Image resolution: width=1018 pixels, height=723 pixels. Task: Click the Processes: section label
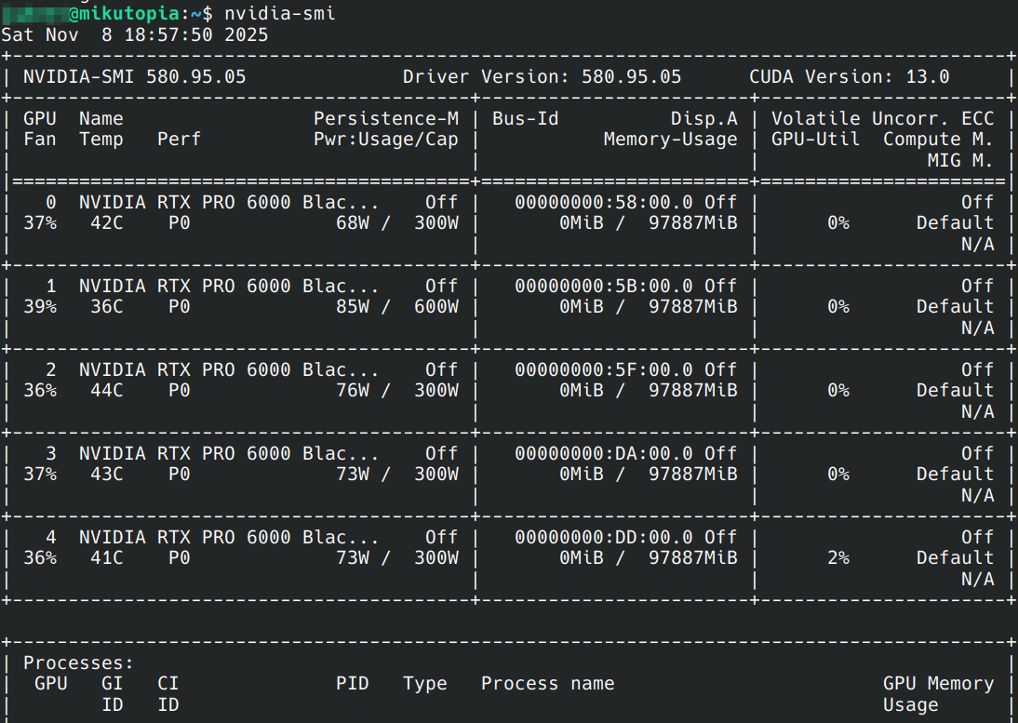click(78, 663)
